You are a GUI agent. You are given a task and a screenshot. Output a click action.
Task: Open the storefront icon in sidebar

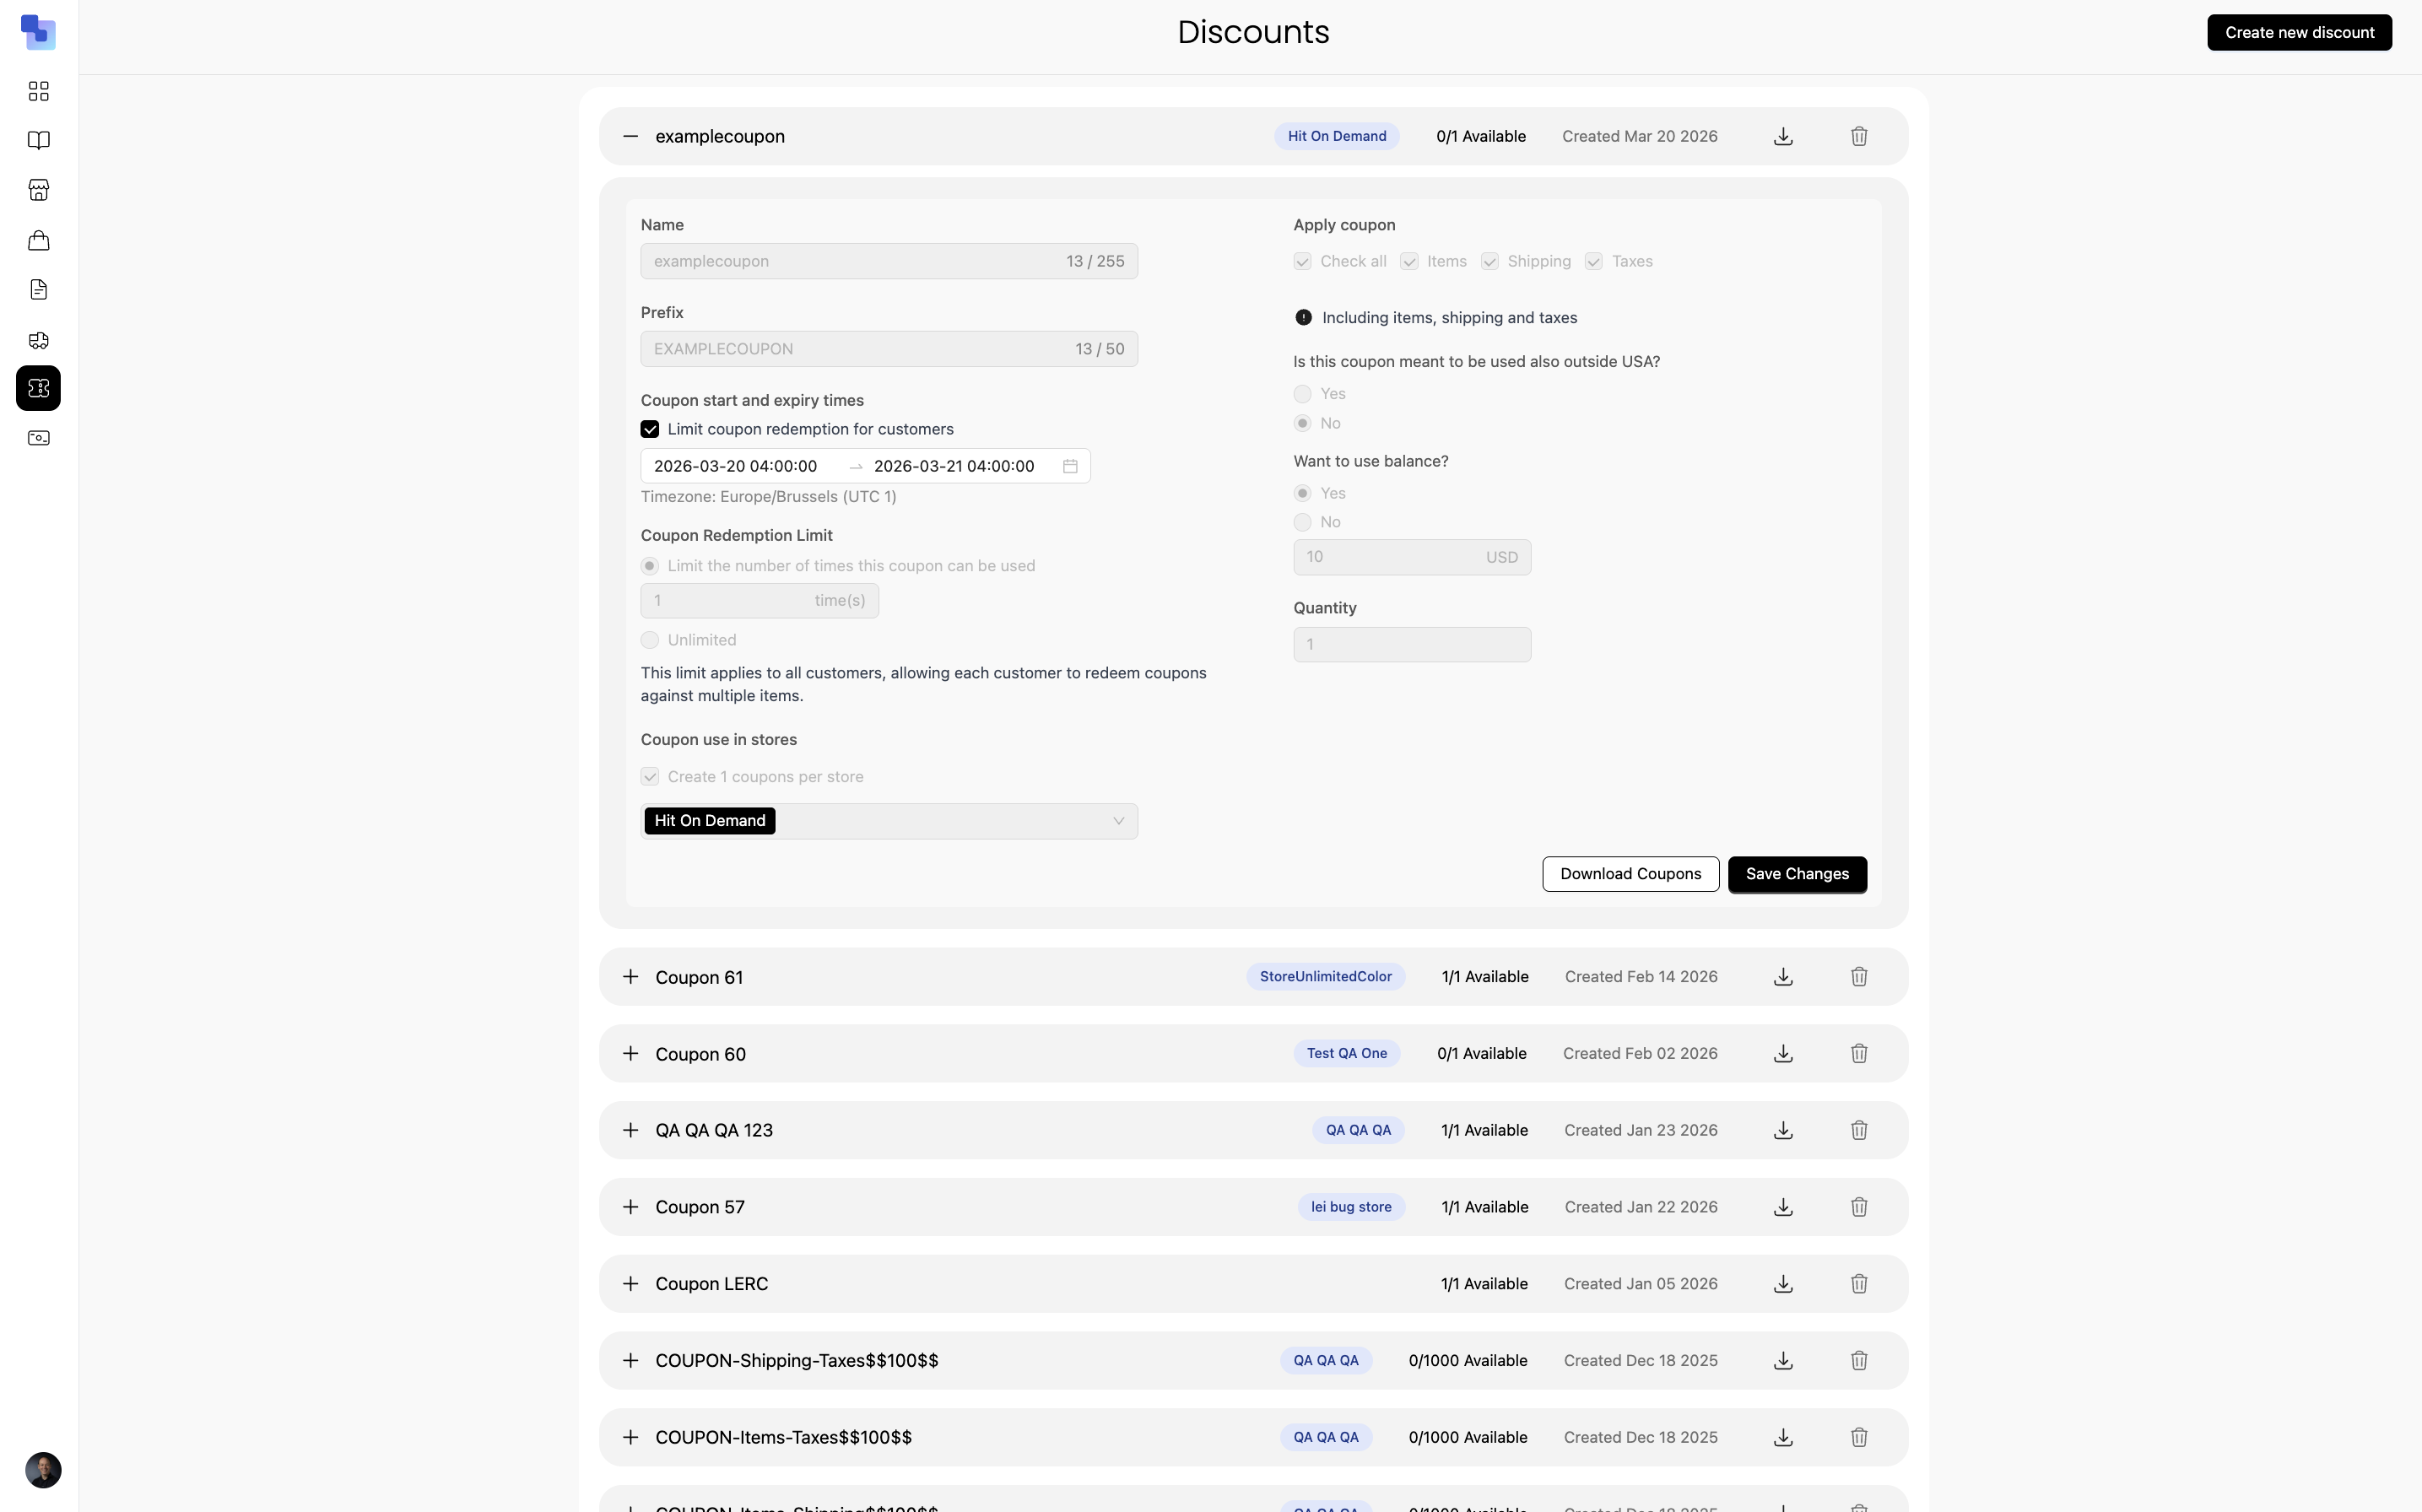(x=38, y=190)
